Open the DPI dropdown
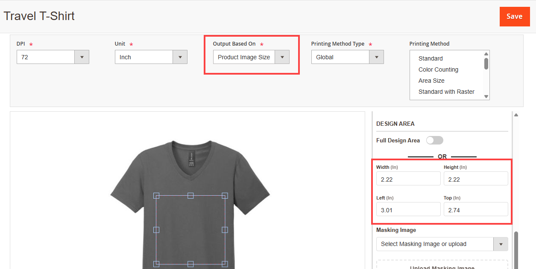Screen dimensions: 536x269 [x=53, y=57]
